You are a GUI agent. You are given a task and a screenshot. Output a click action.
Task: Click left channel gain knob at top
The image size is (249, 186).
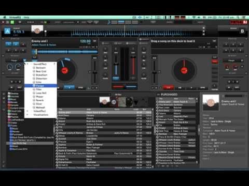116,49
